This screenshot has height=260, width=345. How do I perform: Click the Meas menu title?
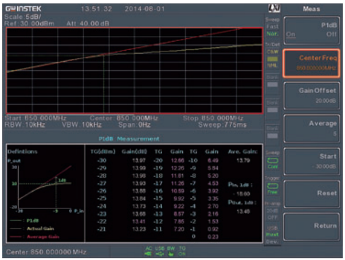click(x=311, y=9)
